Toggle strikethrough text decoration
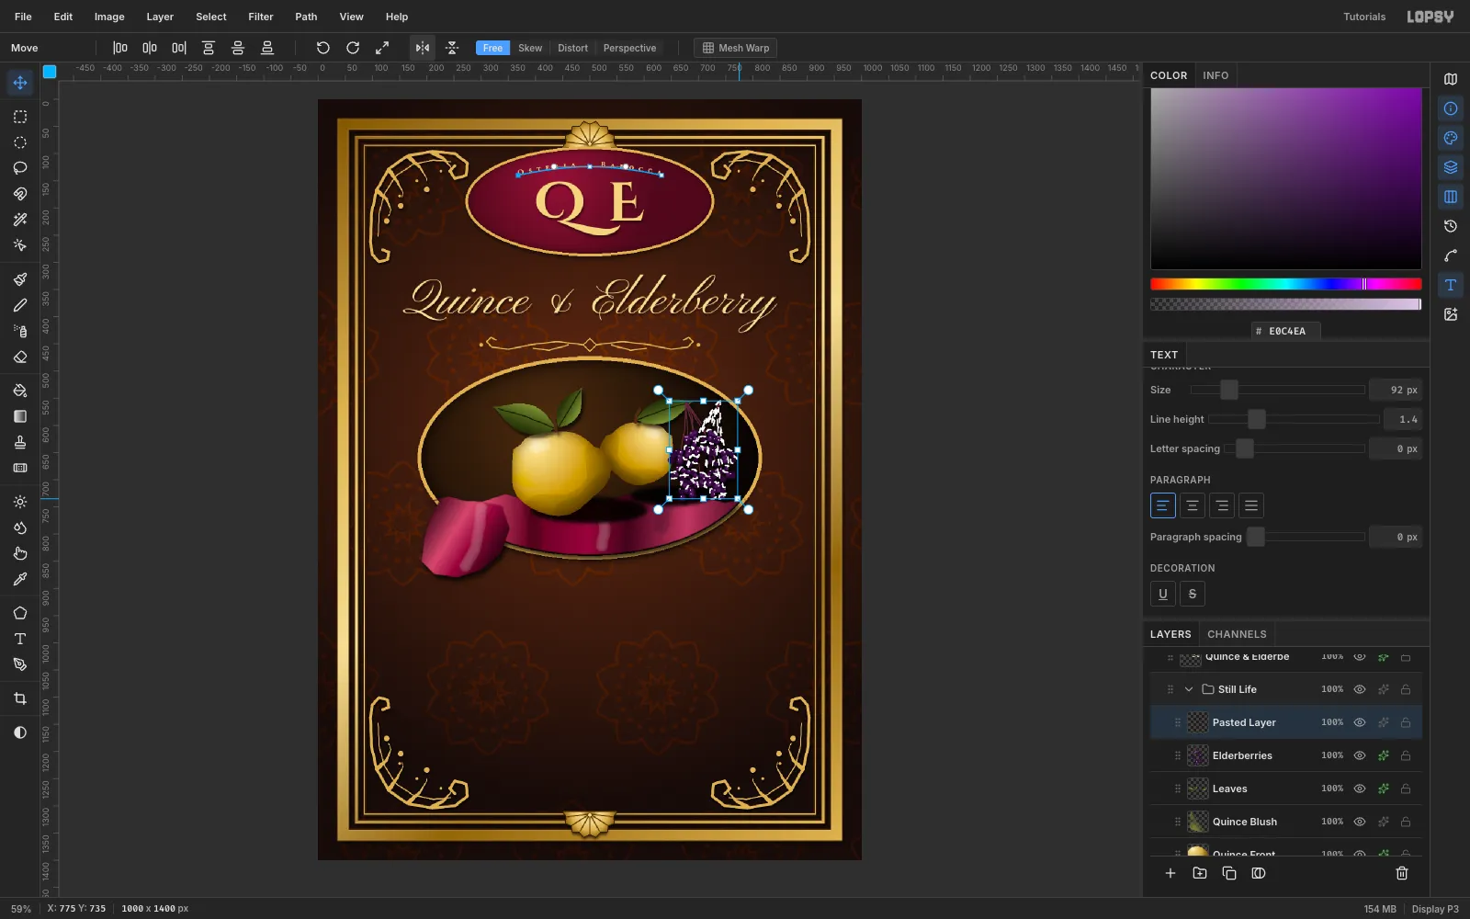This screenshot has height=919, width=1470. coord(1193,594)
